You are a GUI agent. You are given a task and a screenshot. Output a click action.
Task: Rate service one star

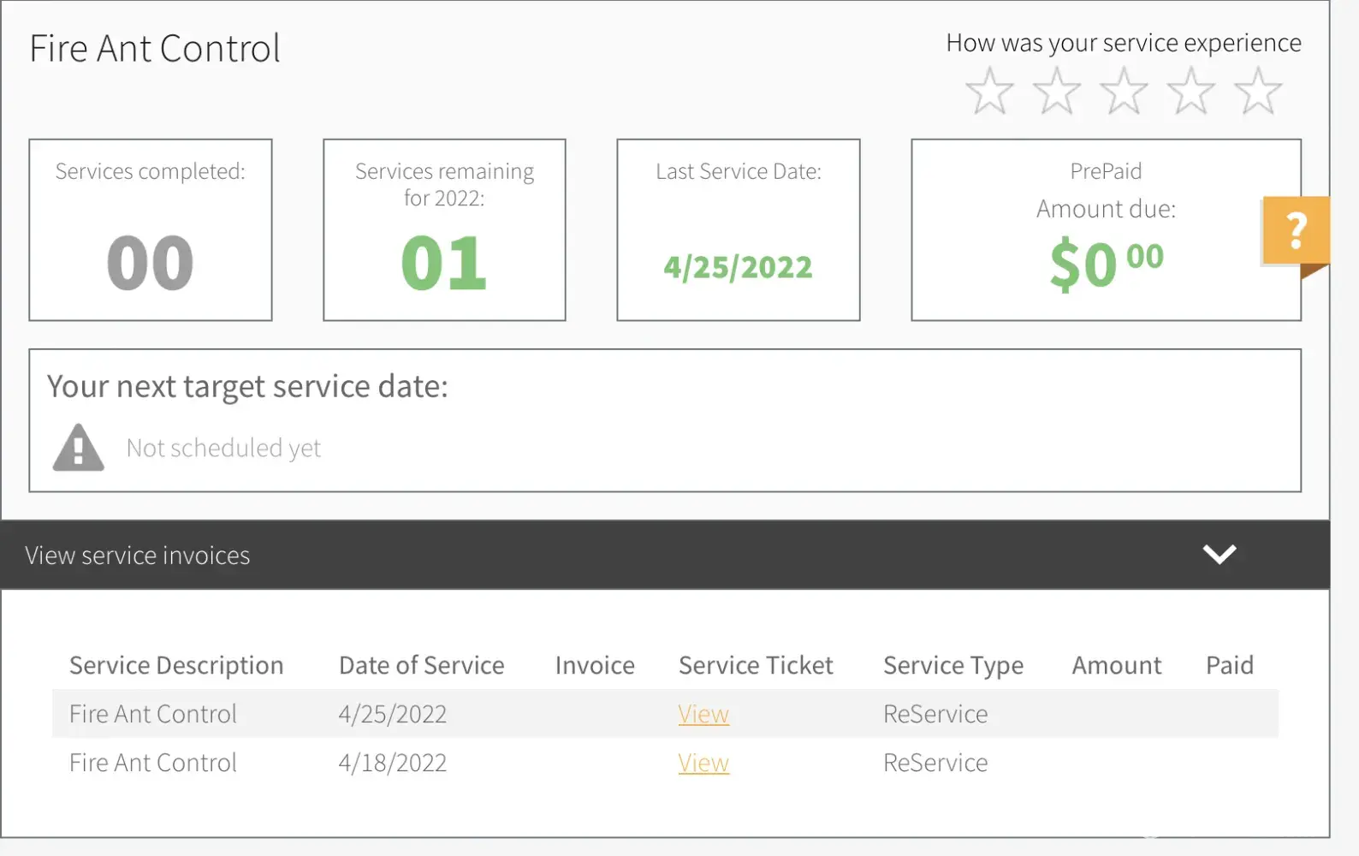point(989,91)
